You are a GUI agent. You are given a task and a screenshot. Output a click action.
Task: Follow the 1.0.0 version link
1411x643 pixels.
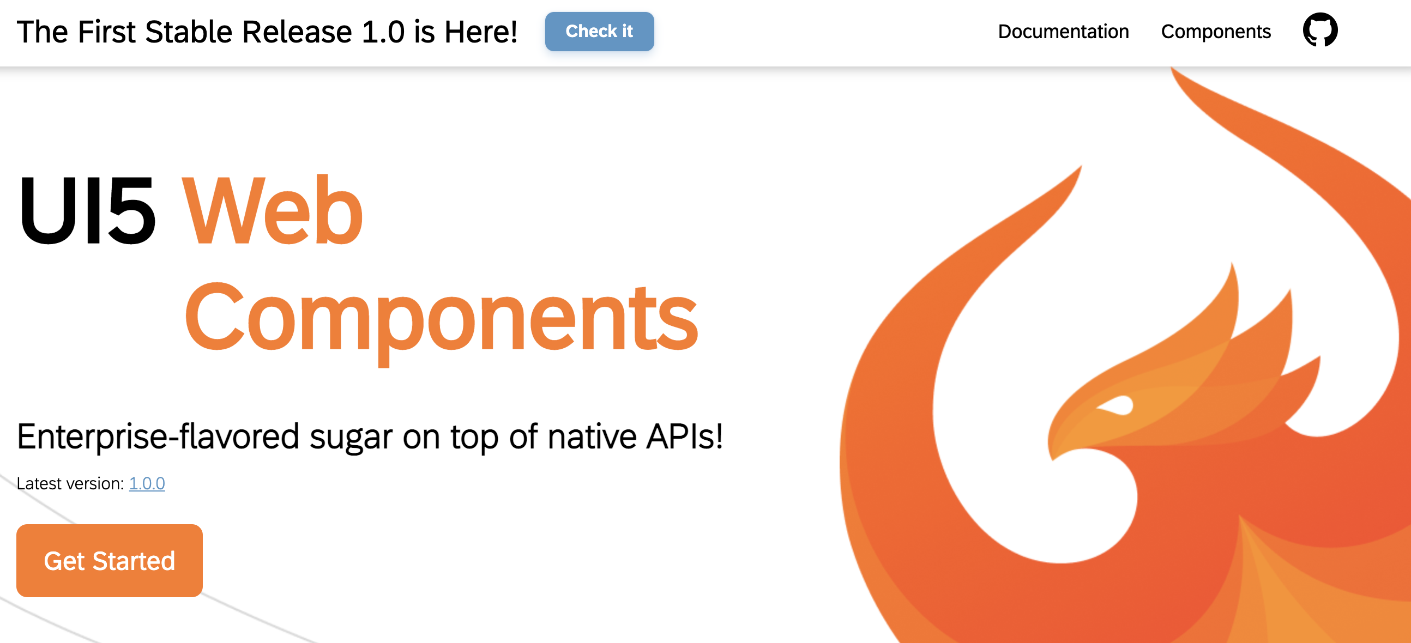pos(147,483)
